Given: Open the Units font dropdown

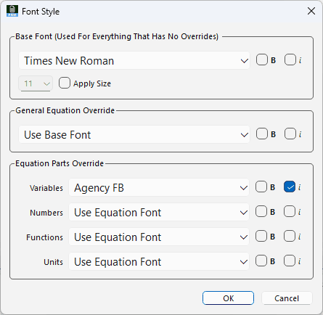Looking at the screenshot, I should (x=159, y=262).
